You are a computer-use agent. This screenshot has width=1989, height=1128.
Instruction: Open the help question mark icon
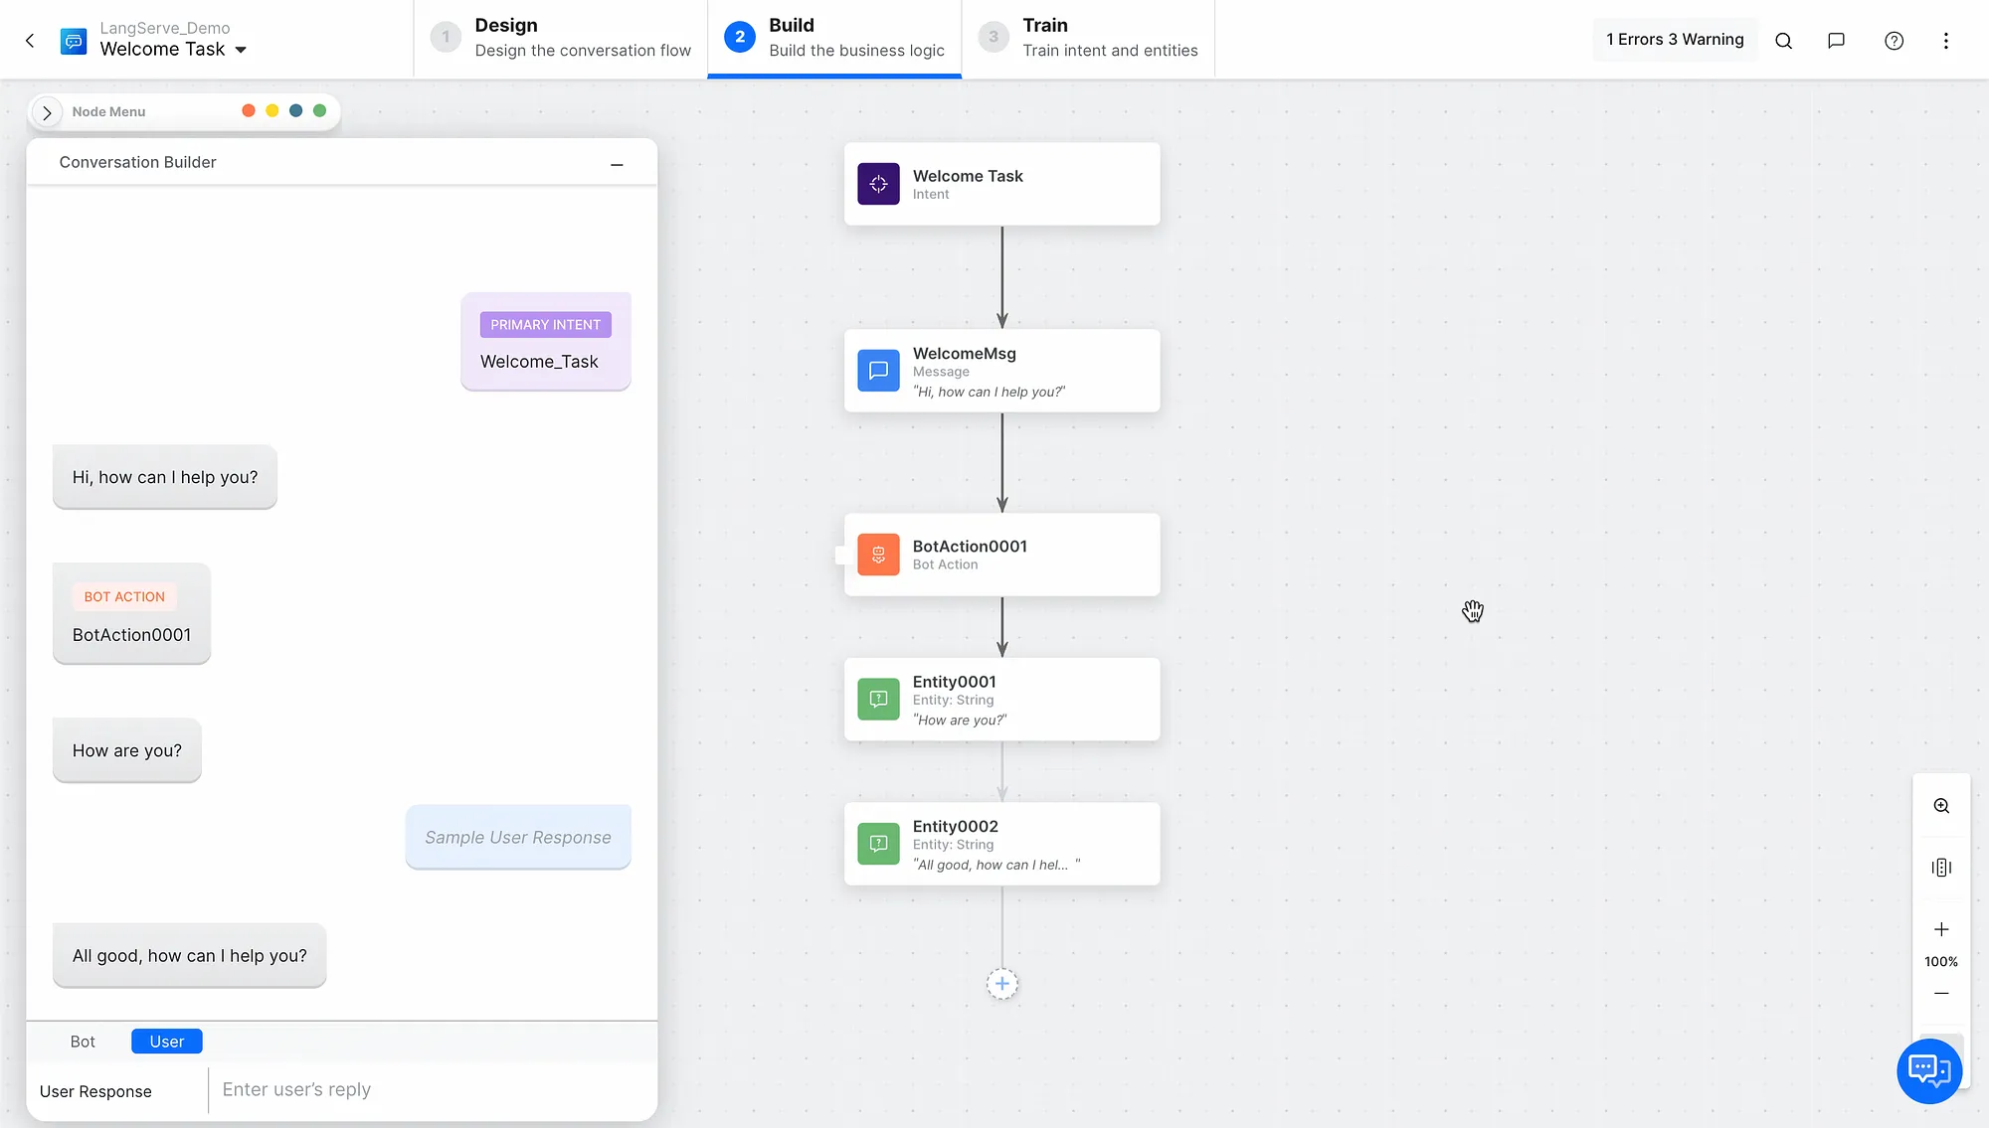coord(1894,41)
